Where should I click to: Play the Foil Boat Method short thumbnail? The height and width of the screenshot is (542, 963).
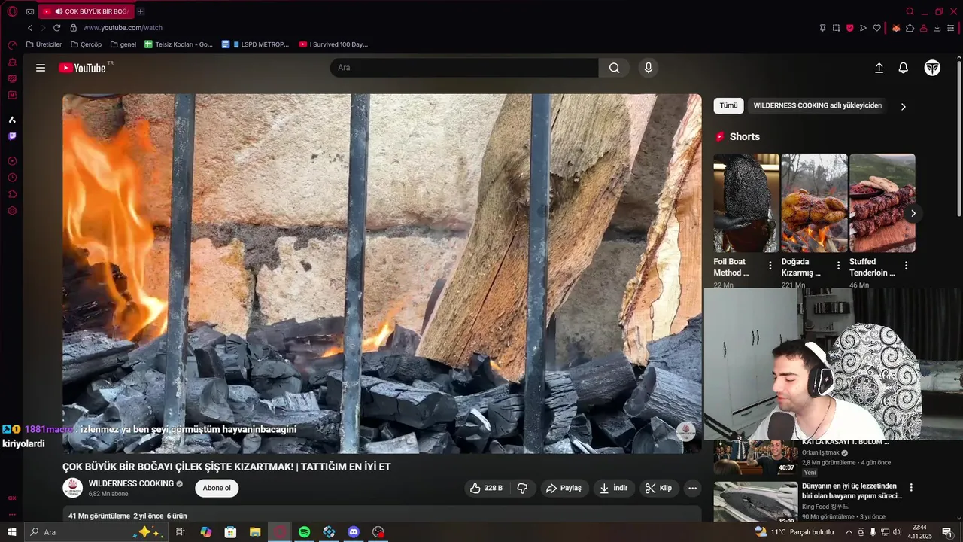(746, 203)
